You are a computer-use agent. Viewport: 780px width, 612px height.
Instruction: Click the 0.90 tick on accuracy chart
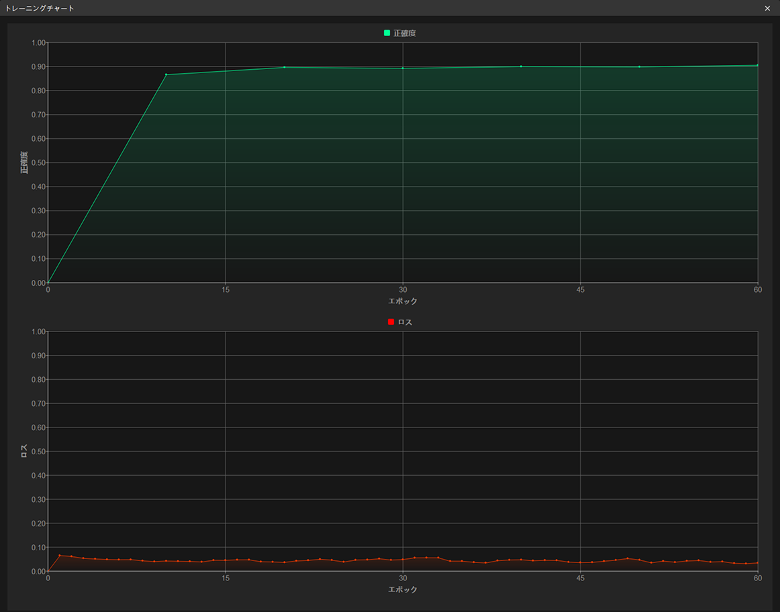pos(38,66)
